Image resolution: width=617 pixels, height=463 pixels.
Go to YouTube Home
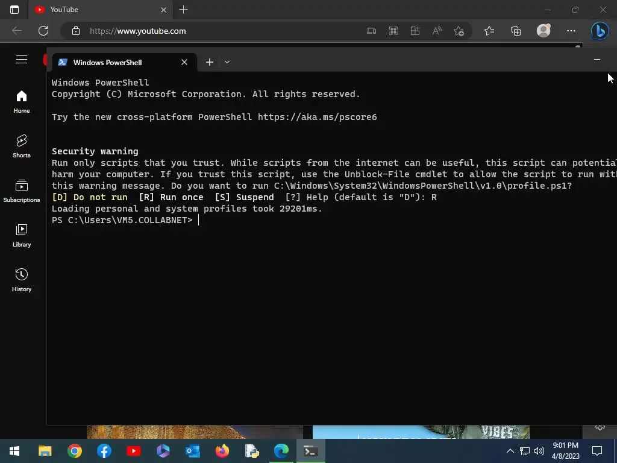22,102
